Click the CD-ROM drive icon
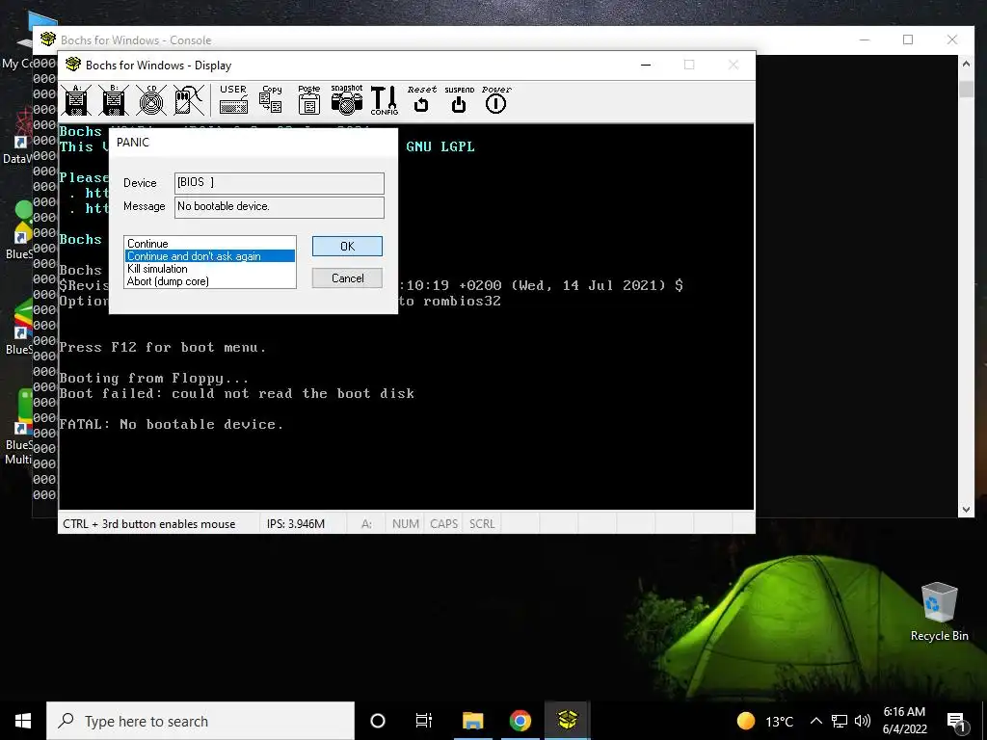The width and height of the screenshot is (987, 740). [151, 100]
